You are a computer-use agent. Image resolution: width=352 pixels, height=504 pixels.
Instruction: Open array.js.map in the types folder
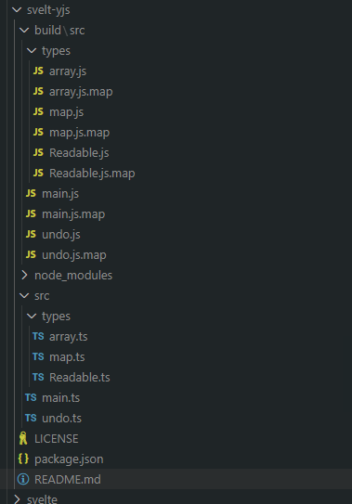pos(81,92)
